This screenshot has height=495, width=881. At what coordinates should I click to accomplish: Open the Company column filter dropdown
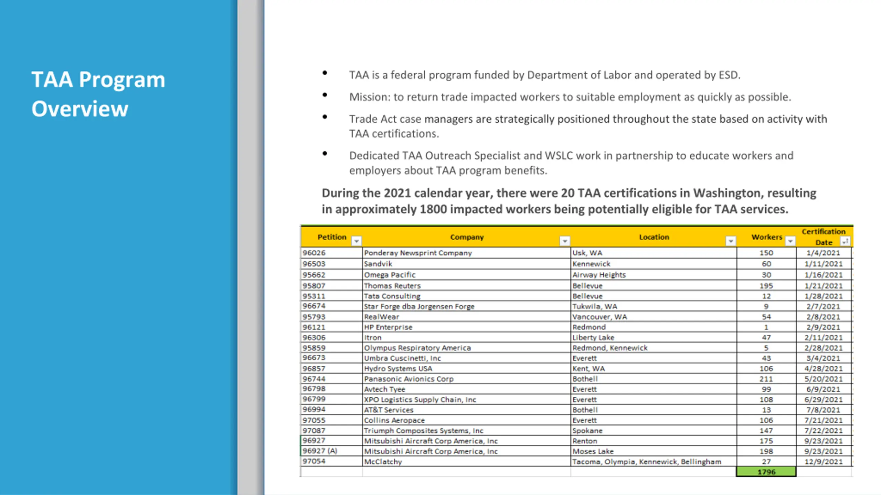[565, 241]
